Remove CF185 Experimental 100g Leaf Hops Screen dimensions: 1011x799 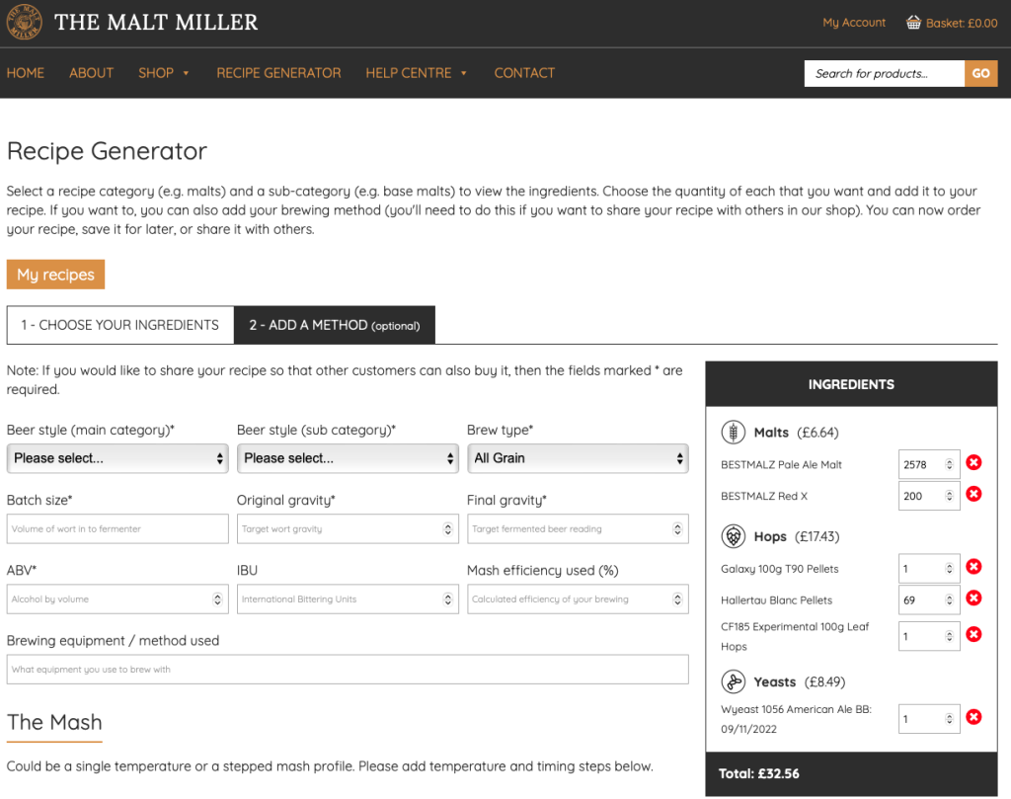[973, 634]
